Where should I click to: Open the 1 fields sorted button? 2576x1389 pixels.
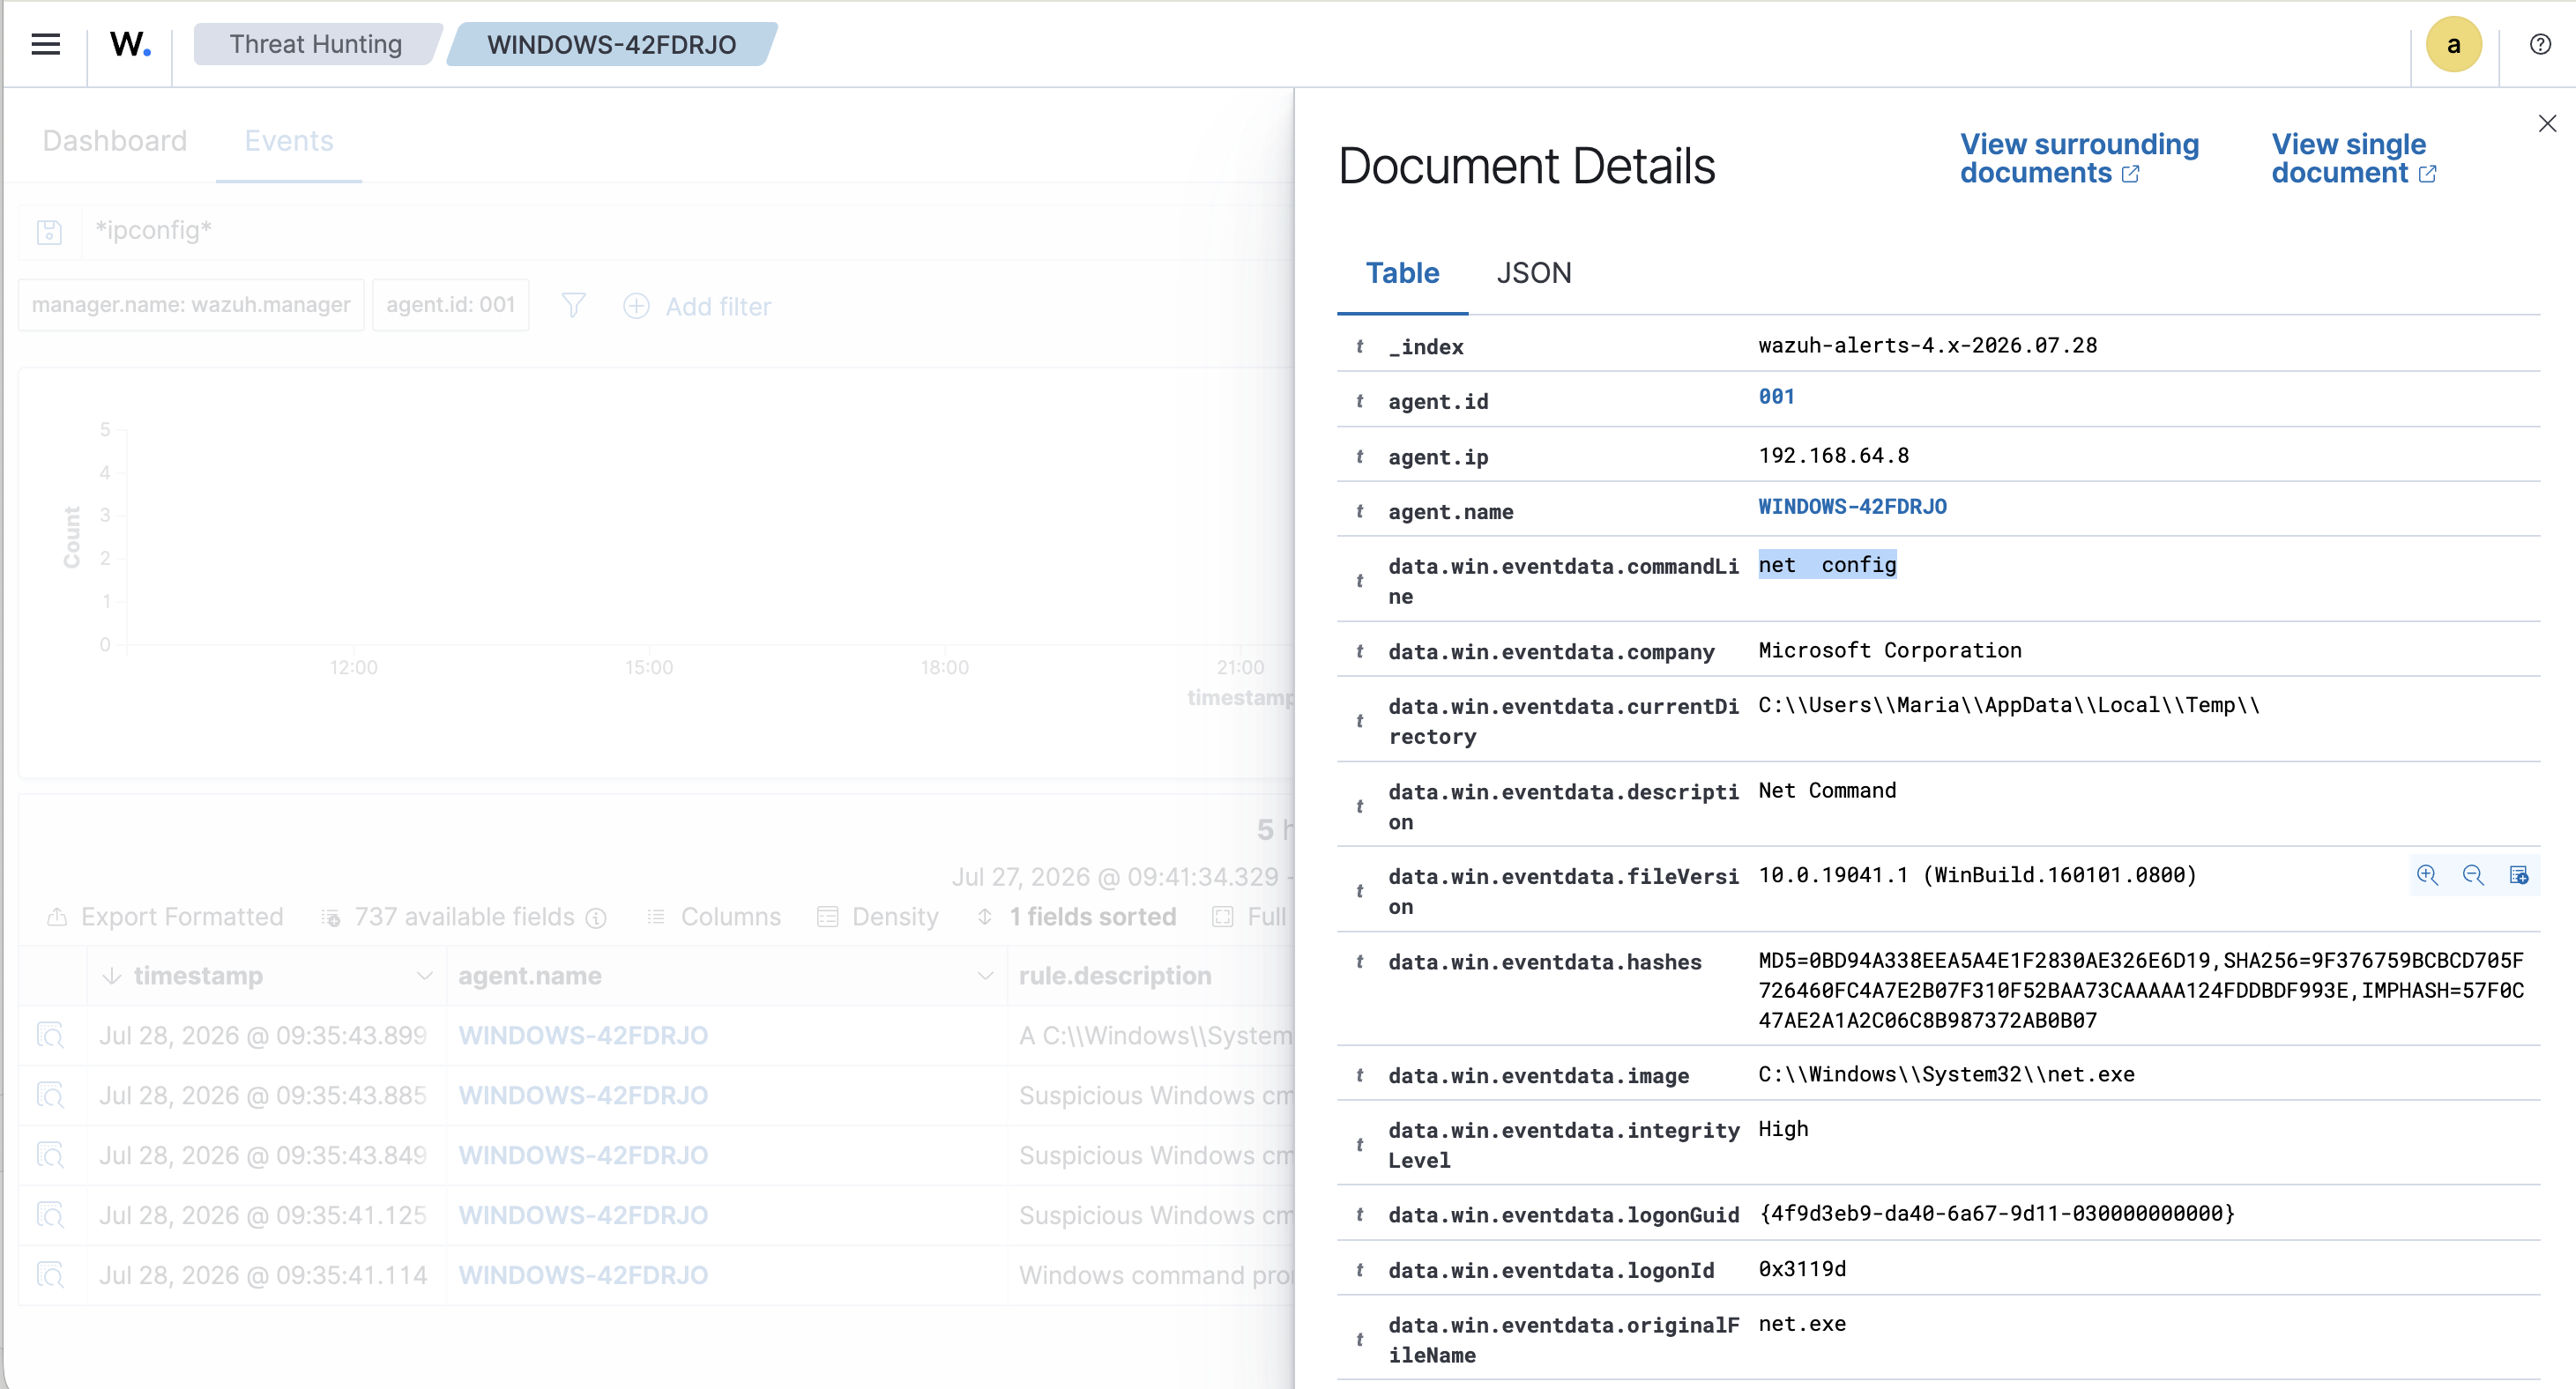(1076, 916)
